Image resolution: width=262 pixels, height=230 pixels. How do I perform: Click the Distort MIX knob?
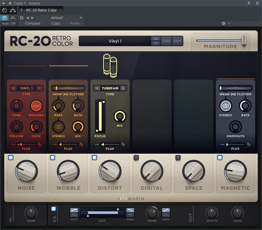click(x=120, y=116)
